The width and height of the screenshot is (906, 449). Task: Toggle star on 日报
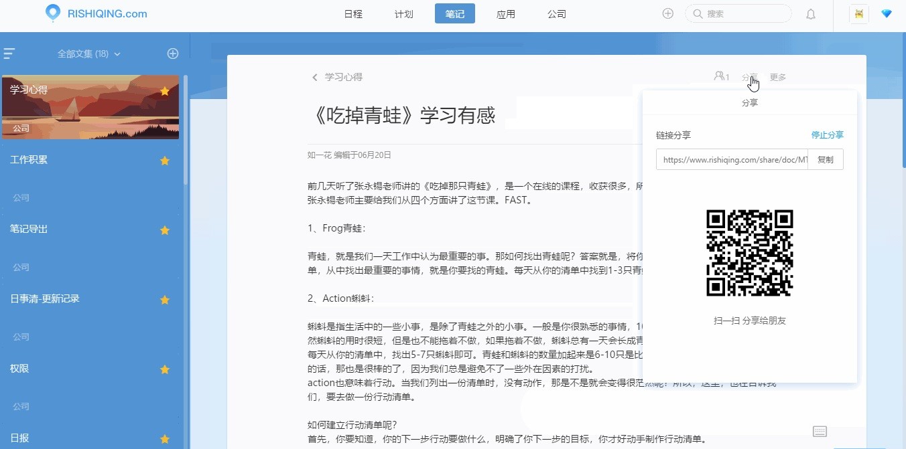(x=165, y=439)
